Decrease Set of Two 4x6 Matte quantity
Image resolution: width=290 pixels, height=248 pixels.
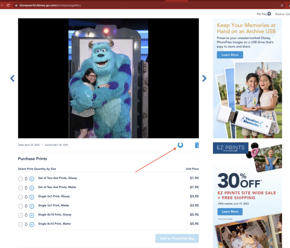click(21, 188)
